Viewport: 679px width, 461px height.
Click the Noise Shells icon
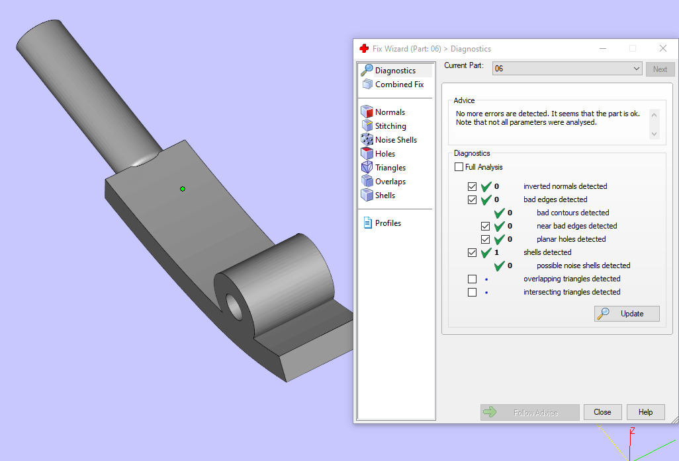click(367, 139)
